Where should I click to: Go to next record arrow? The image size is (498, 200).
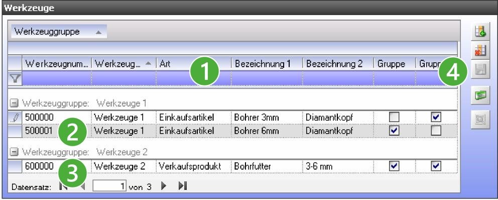pyautogui.click(x=164, y=186)
